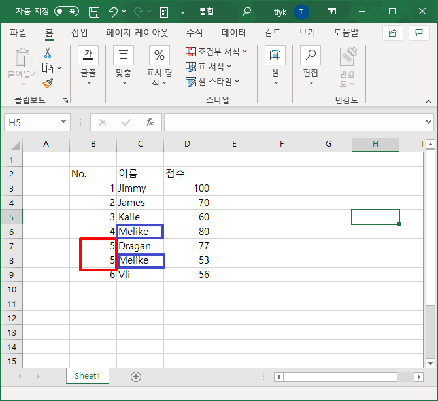Click the Sheet1 worksheet tab
Viewport: 438px width, 401px height.
pyautogui.click(x=88, y=376)
